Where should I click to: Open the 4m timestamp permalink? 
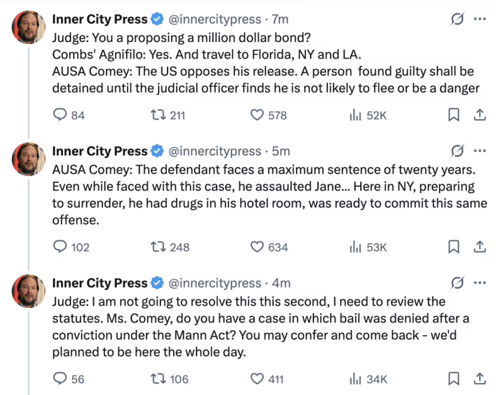pyautogui.click(x=281, y=283)
